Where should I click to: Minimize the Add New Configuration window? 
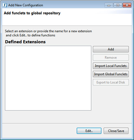109,5
